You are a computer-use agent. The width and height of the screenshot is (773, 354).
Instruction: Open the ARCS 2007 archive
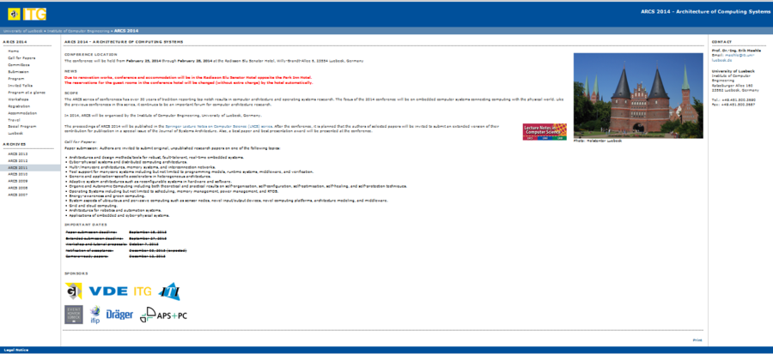pos(17,195)
